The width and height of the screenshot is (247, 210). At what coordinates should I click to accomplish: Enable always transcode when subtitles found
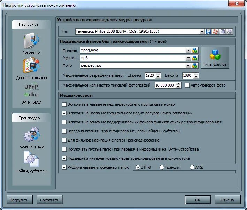click(64, 131)
